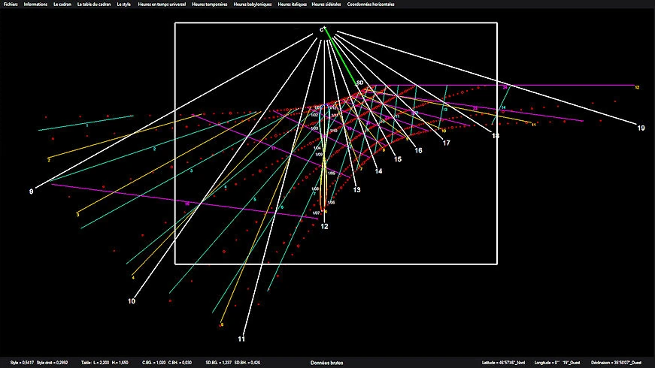Open the Heures italiques menu
Image resolution: width=655 pixels, height=368 pixels.
[293, 5]
